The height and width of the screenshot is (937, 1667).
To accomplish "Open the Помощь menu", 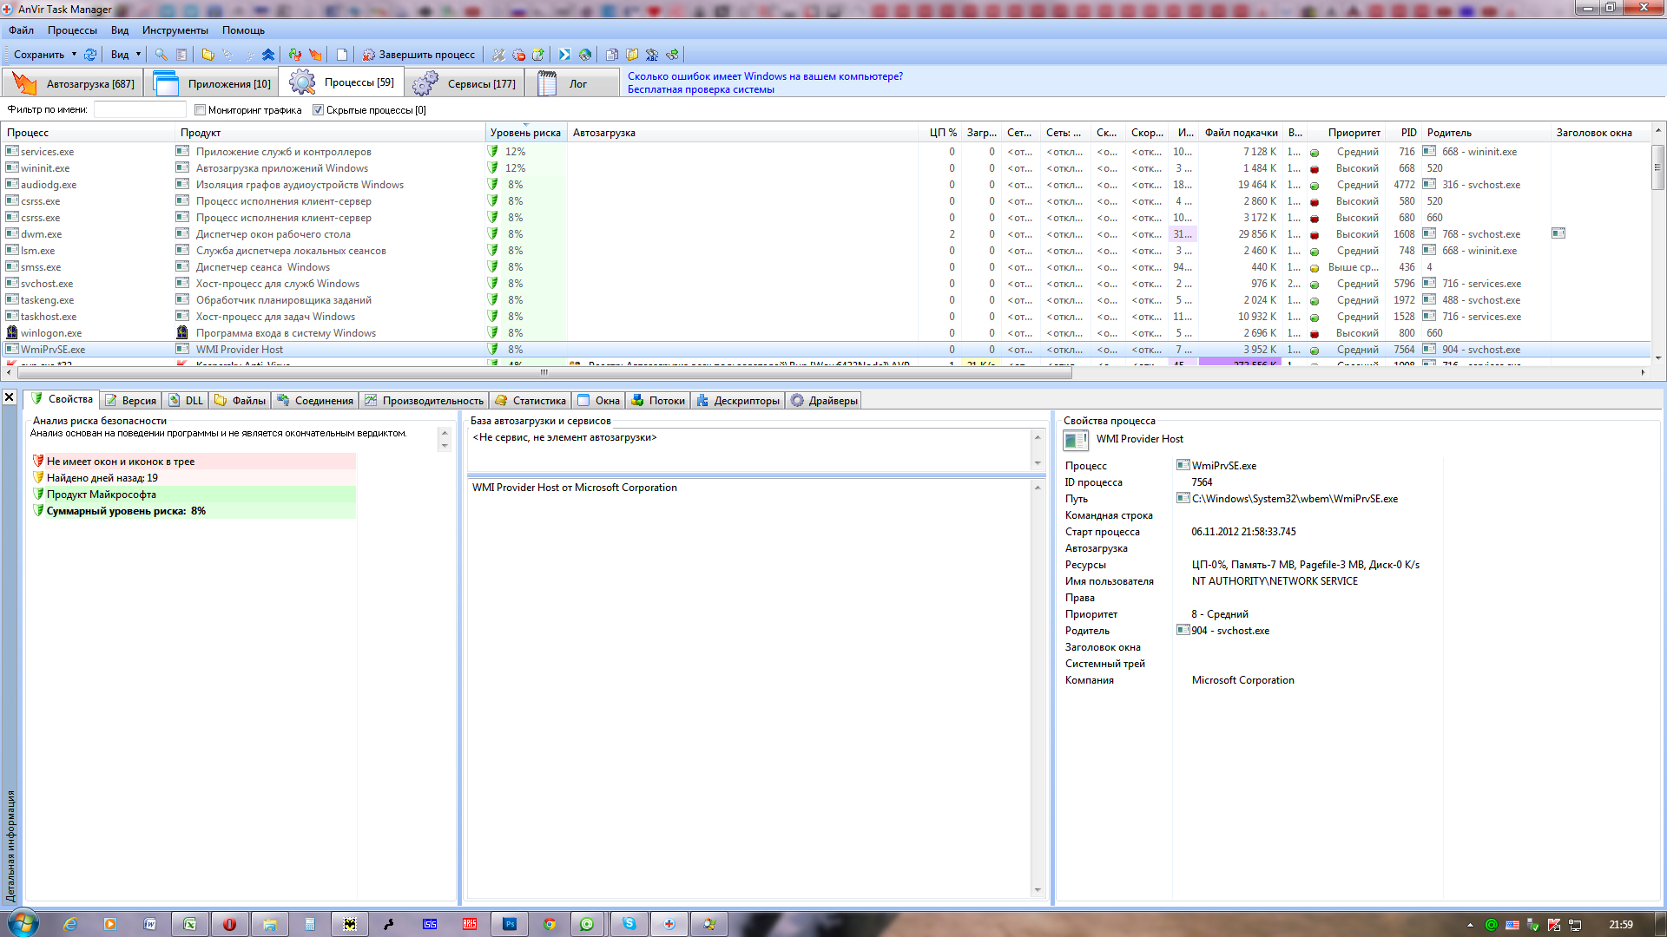I will point(243,30).
